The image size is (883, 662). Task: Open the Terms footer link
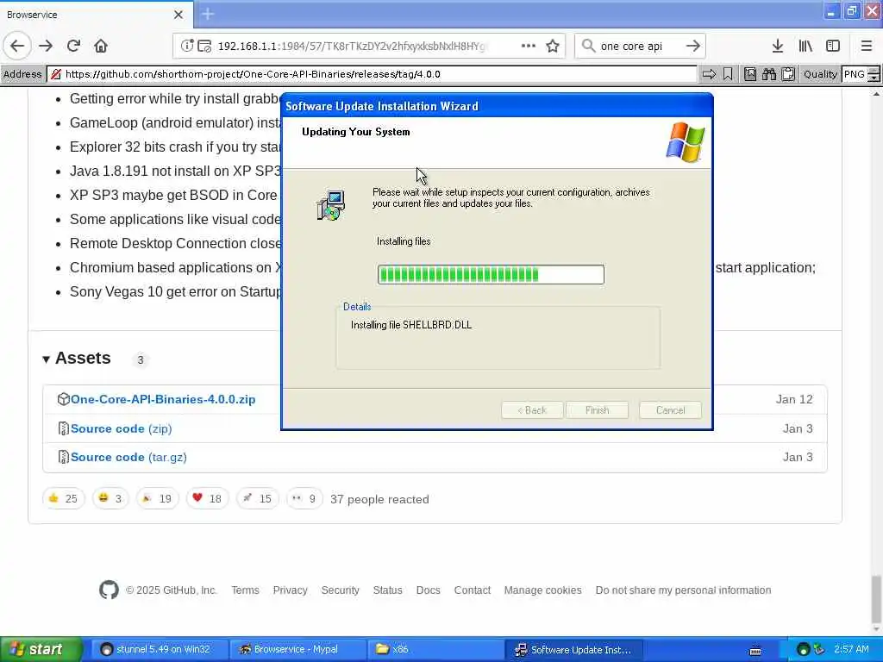point(245,590)
